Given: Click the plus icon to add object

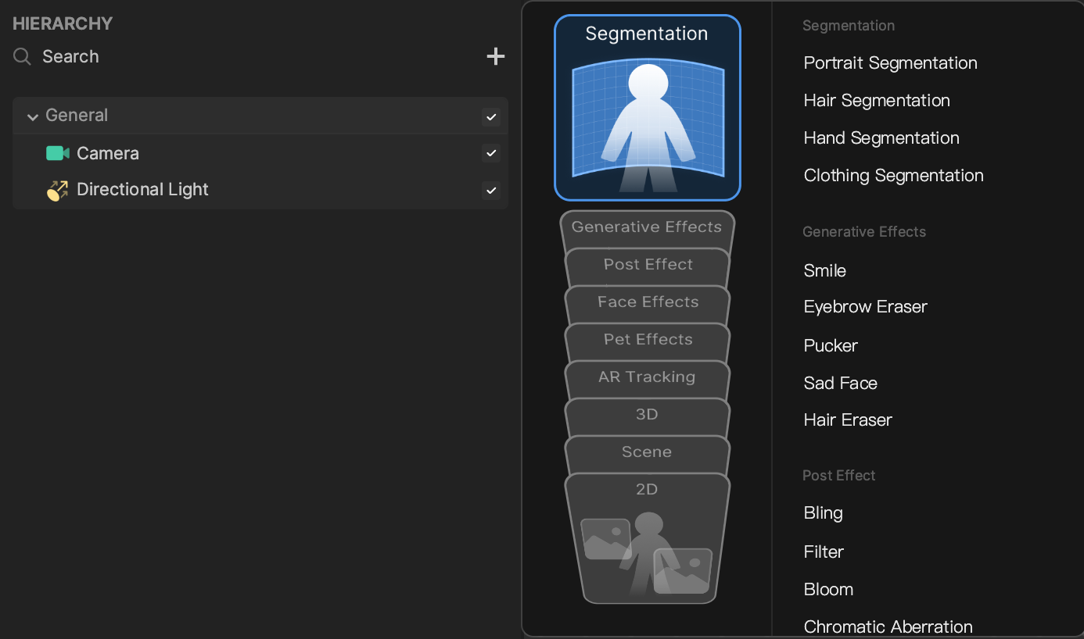Looking at the screenshot, I should (x=495, y=56).
